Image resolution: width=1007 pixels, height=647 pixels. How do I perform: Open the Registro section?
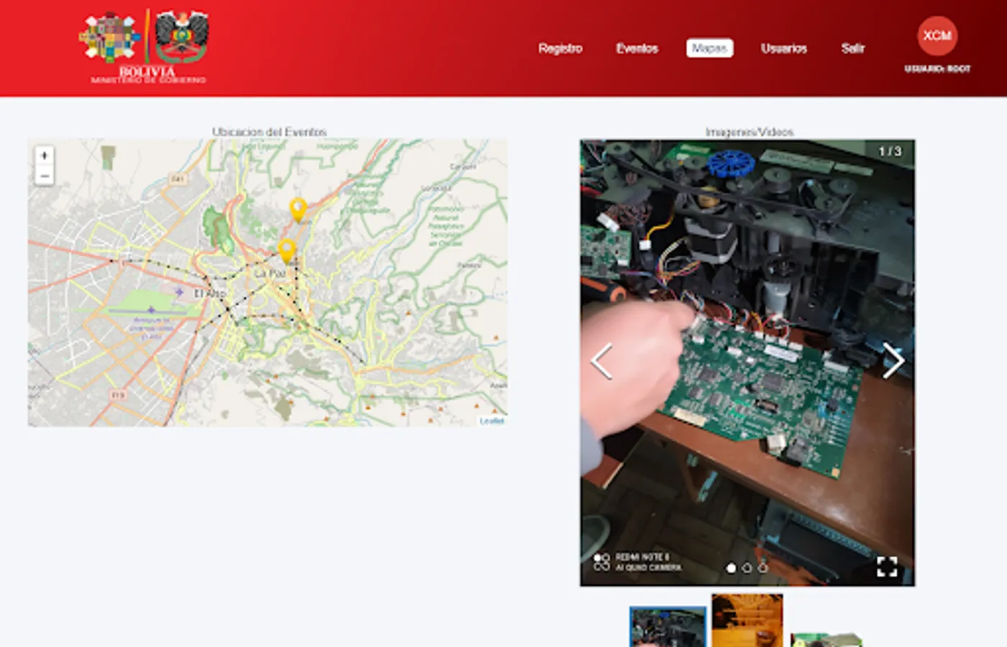coord(560,48)
